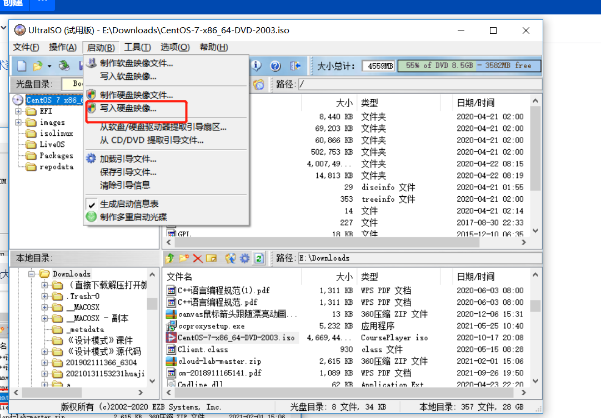The image size is (601, 418).
Task: Click the go up folder icon in local toolbar
Action: tap(170, 258)
